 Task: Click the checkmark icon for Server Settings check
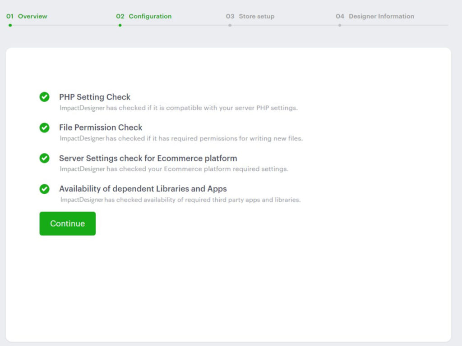point(44,158)
